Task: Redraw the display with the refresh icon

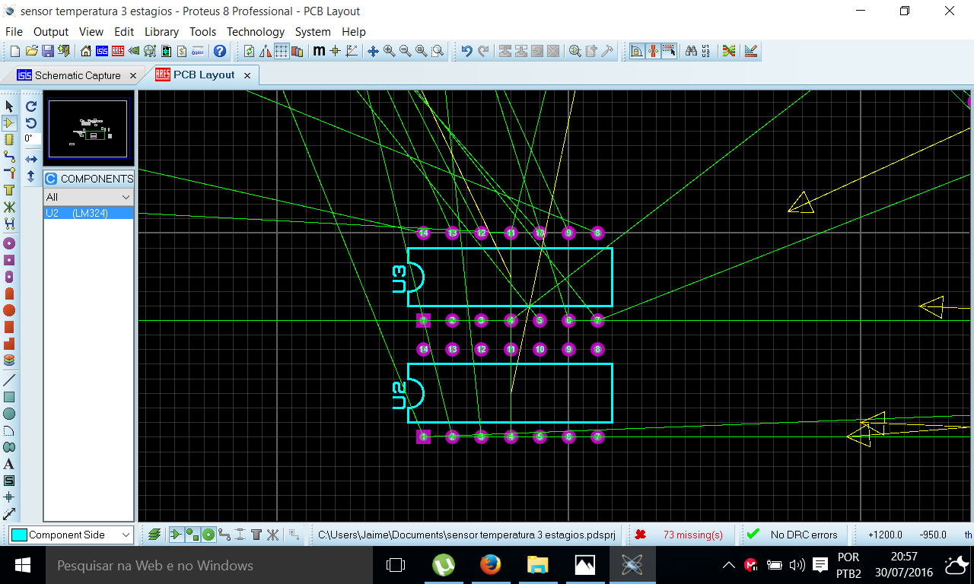Action: 249,51
